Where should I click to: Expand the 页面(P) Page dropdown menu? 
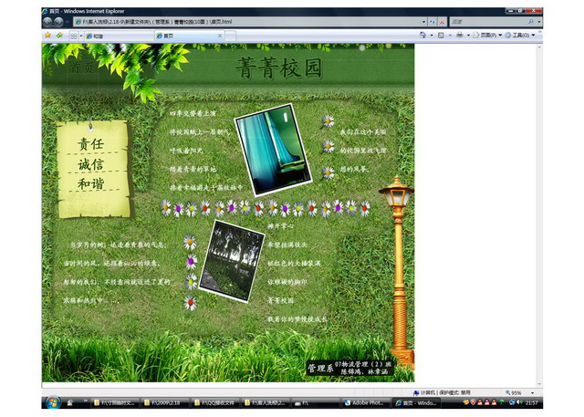click(488, 36)
